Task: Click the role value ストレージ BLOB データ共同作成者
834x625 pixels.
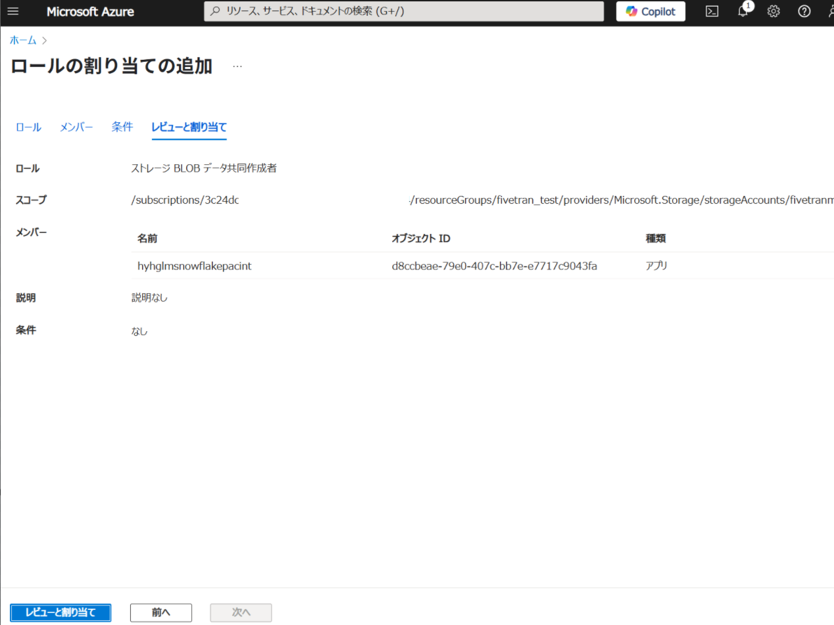Action: 204,168
